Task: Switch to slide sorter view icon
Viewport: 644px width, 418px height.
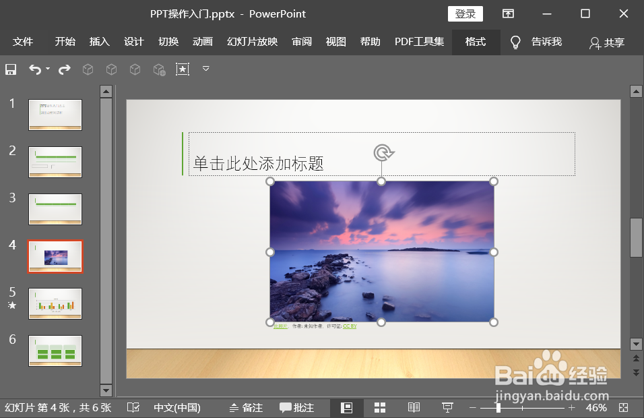Action: pos(379,407)
